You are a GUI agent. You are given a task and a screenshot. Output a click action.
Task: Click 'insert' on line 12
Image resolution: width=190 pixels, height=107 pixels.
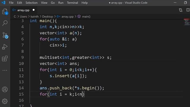[62, 76]
